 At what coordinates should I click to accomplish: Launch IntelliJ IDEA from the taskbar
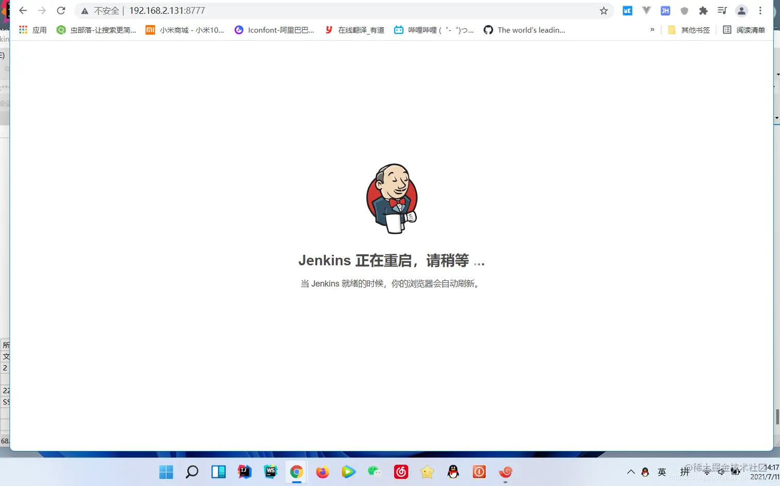(x=244, y=472)
